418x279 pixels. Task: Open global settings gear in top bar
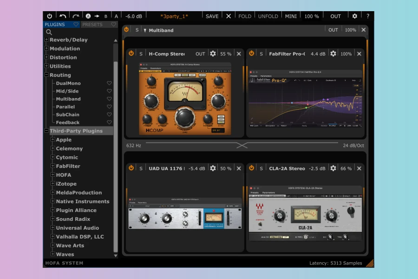coord(354,16)
